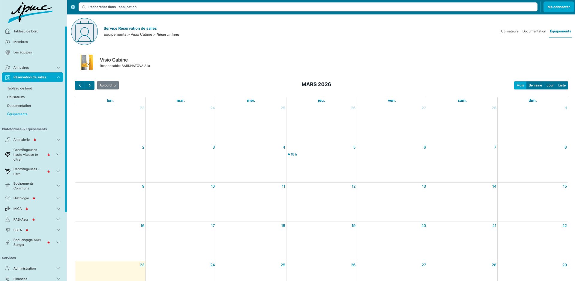The image size is (575, 281).
Task: Click the IPMC logo
Action: (x=31, y=13)
